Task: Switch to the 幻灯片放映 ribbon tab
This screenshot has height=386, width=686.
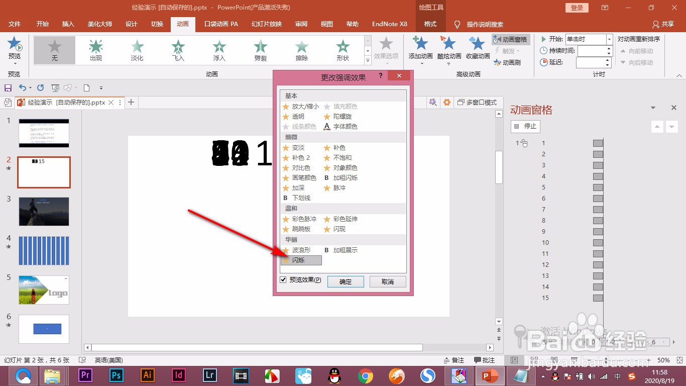Action: coord(267,24)
